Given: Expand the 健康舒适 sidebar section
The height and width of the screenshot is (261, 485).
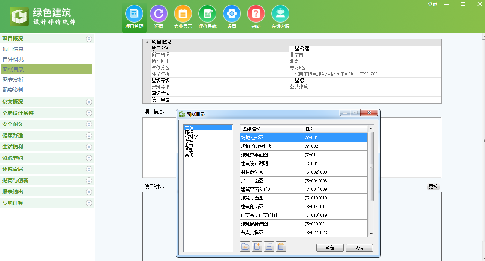Looking at the screenshot, I should [89, 135].
